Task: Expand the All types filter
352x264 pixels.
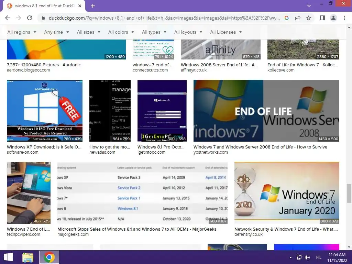Action: tap(154, 32)
